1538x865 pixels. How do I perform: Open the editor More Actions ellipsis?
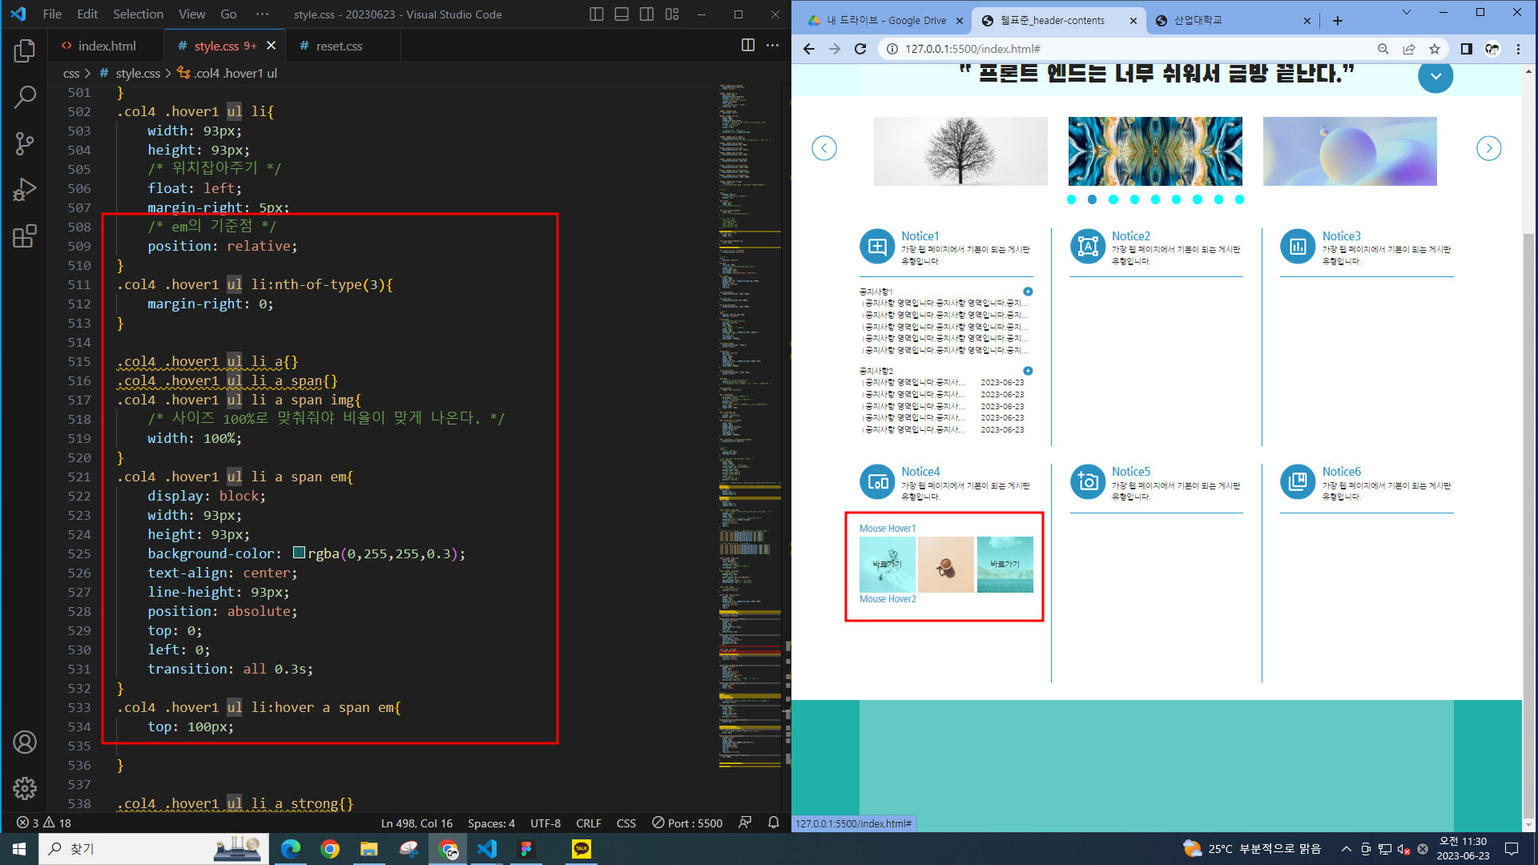pos(772,46)
